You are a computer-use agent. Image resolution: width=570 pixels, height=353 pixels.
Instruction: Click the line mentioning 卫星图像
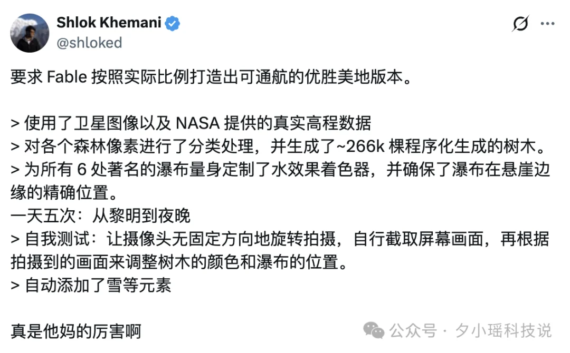(x=191, y=123)
